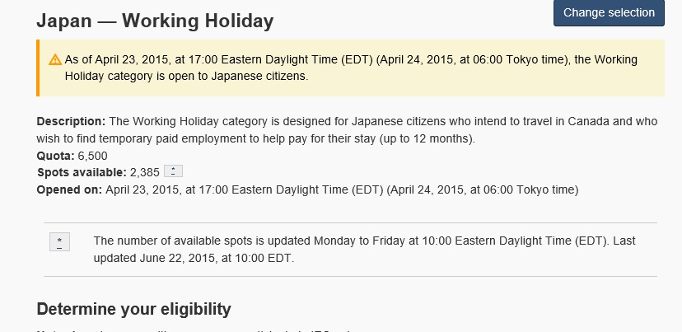The width and height of the screenshot is (682, 332).
Task: Click the Change selection button
Action: (609, 13)
